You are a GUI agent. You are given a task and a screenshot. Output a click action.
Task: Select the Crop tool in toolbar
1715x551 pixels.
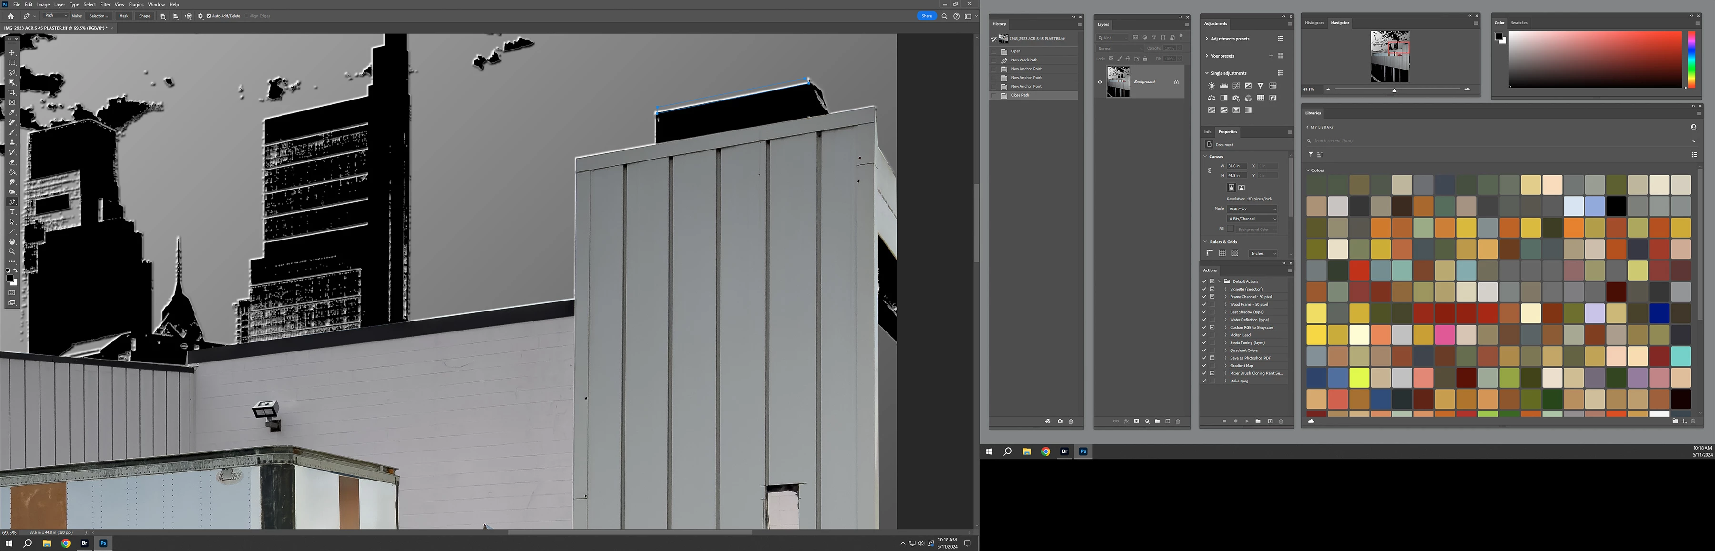click(x=12, y=92)
